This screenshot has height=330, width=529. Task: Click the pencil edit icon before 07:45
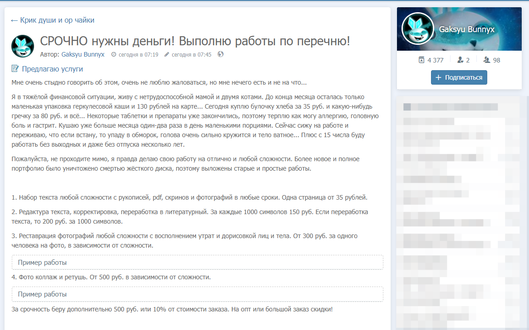click(x=167, y=54)
